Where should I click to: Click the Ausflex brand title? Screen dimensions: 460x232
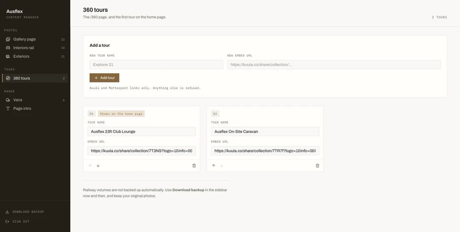click(x=14, y=11)
